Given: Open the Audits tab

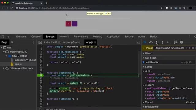Looking at the screenshot, I should pyautogui.click(x=141, y=37).
